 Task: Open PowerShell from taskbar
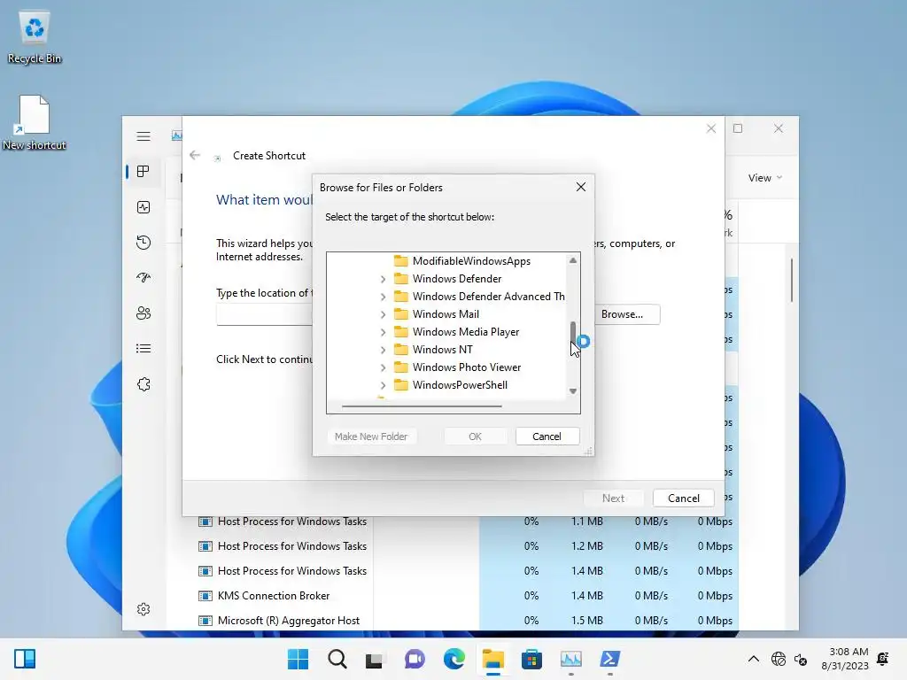pos(609,659)
